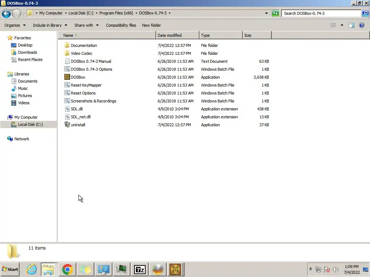The height and width of the screenshot is (277, 370).
Task: Select Libraries in the navigation pane
Action: [22, 74]
